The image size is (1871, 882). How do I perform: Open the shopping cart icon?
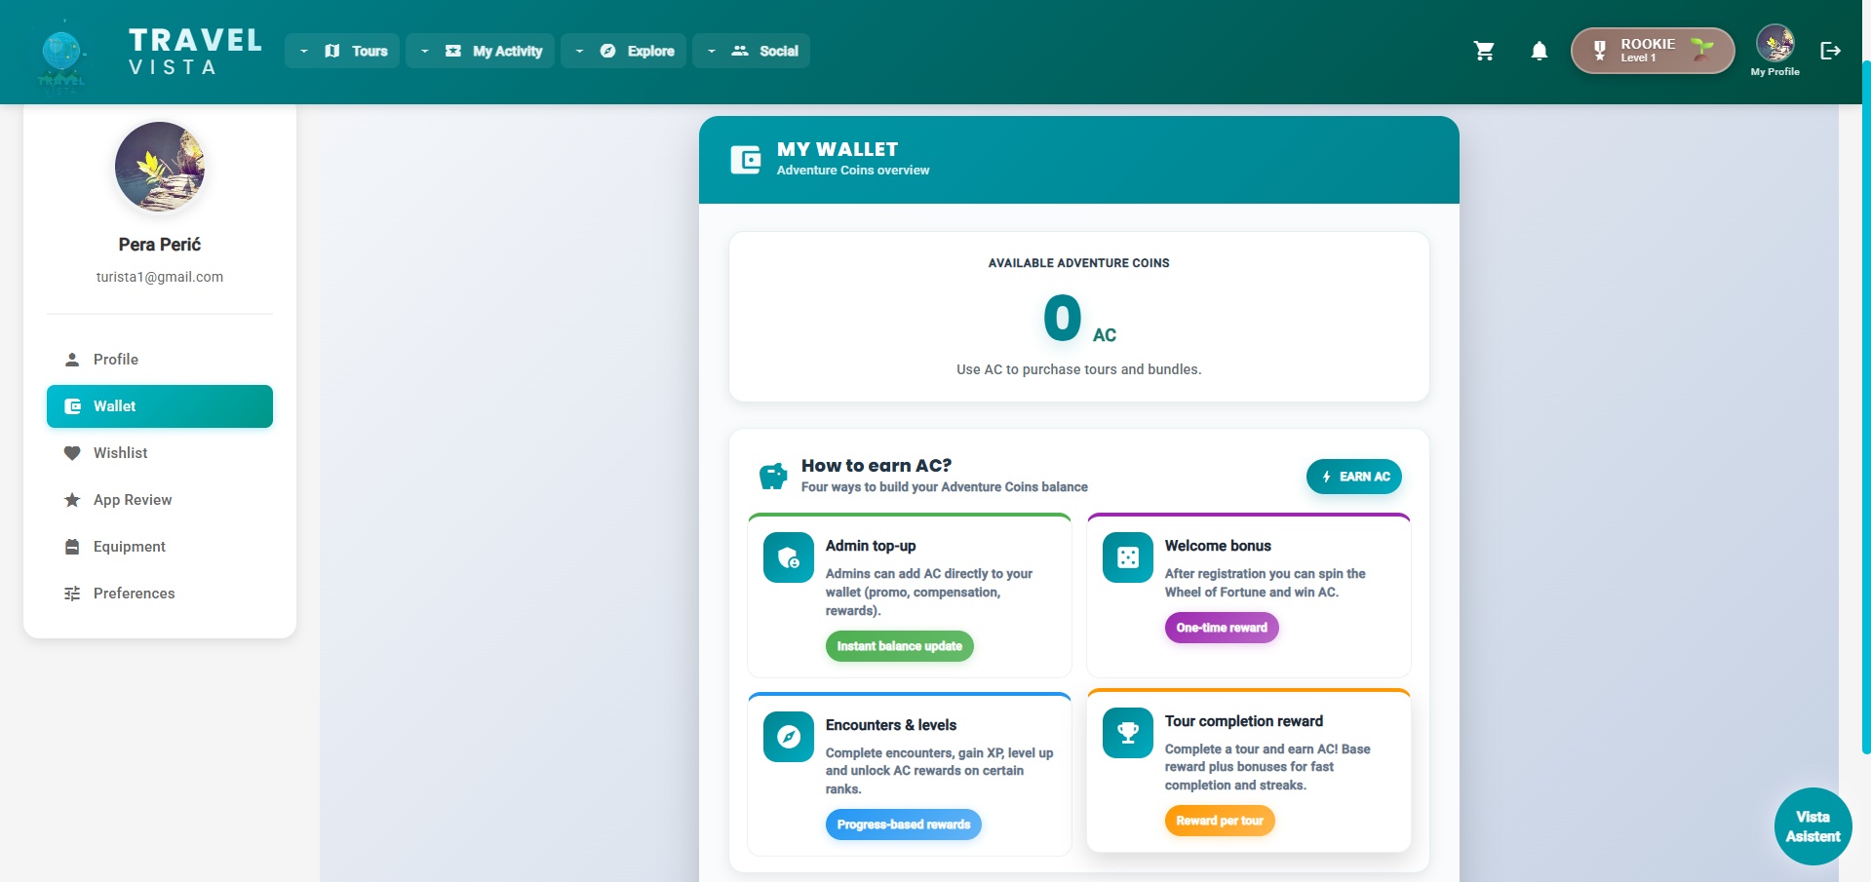tap(1484, 51)
